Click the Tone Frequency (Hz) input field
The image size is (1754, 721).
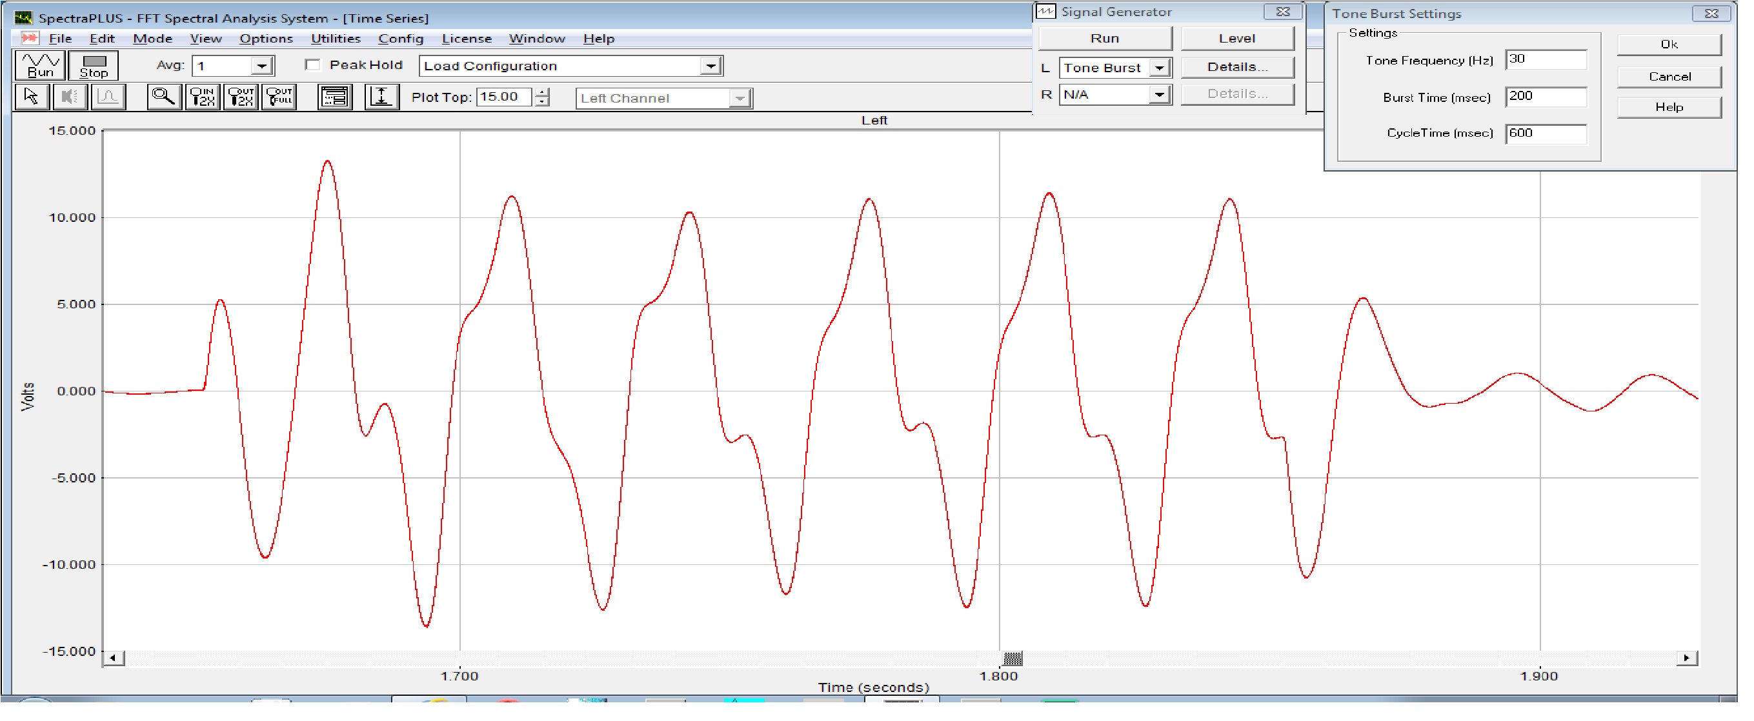pyautogui.click(x=1546, y=60)
